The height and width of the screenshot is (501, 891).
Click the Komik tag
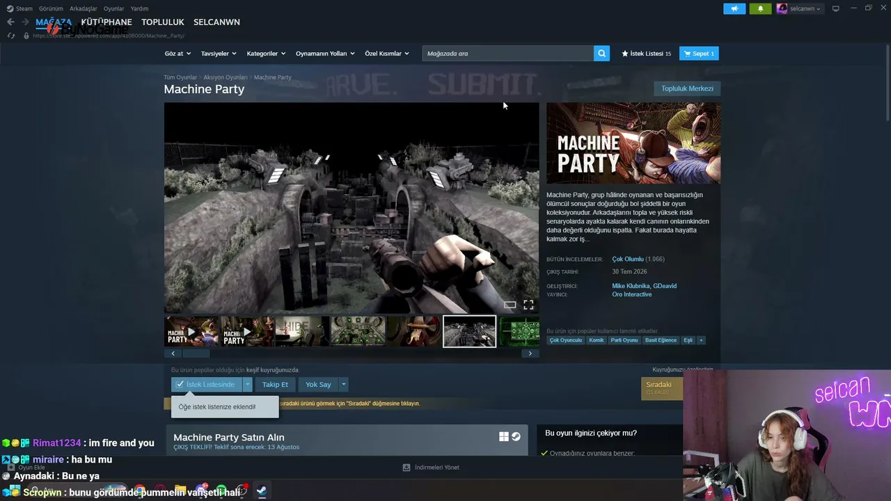(x=597, y=340)
